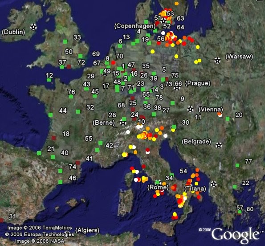265x246 pixels.
Task: Click the (Copenhagen) place label
Action: 135,26
